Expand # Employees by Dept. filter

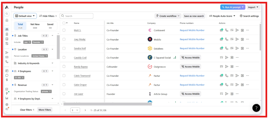point(53,99)
